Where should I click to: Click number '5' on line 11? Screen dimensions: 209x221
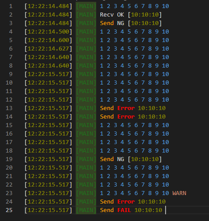click(x=129, y=91)
